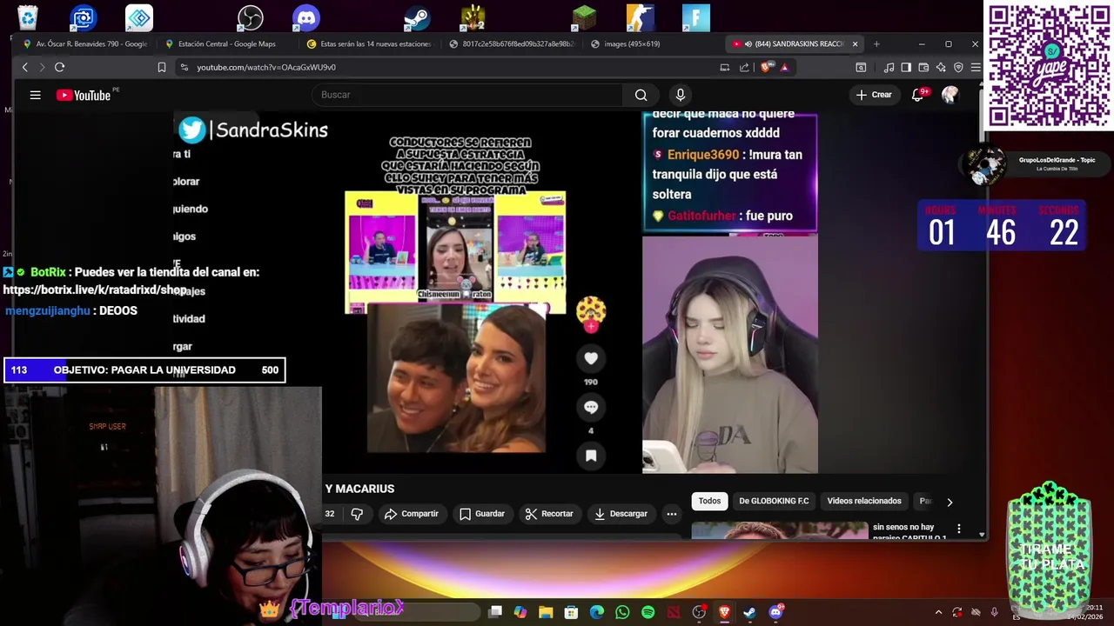Start voice search with the microphone icon
The height and width of the screenshot is (626, 1114).
click(x=681, y=95)
